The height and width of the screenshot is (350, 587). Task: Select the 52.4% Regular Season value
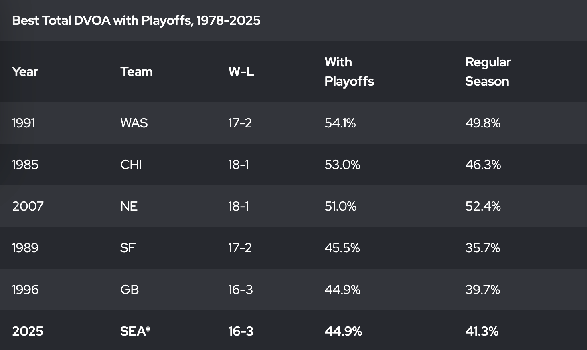coord(483,206)
